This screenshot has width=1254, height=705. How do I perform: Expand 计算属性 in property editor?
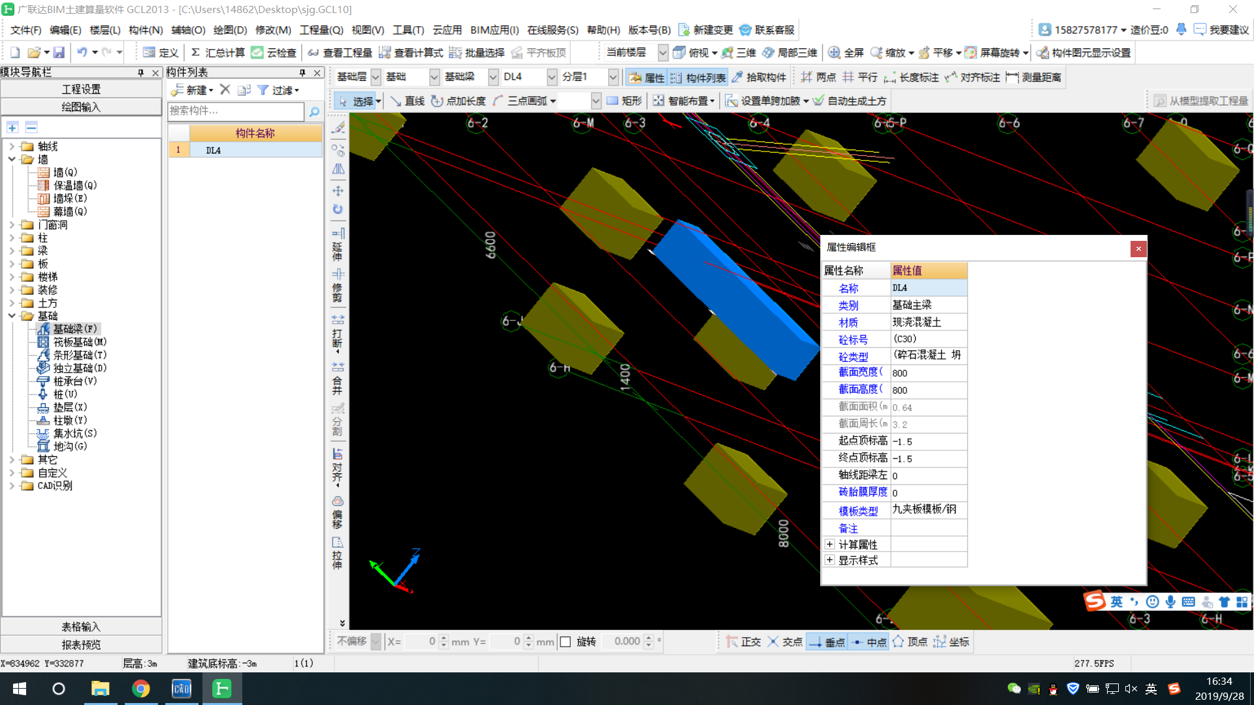(x=829, y=544)
